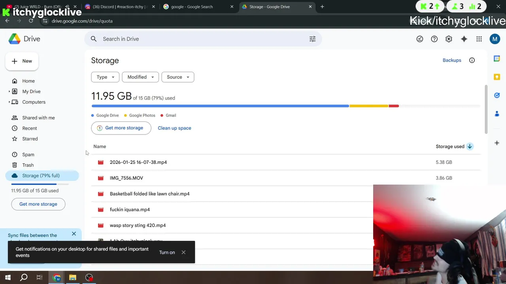Open the Google account avatar M
The image size is (506, 284).
click(x=495, y=39)
